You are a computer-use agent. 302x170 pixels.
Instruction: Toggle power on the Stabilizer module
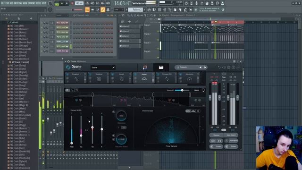pos(90,74)
